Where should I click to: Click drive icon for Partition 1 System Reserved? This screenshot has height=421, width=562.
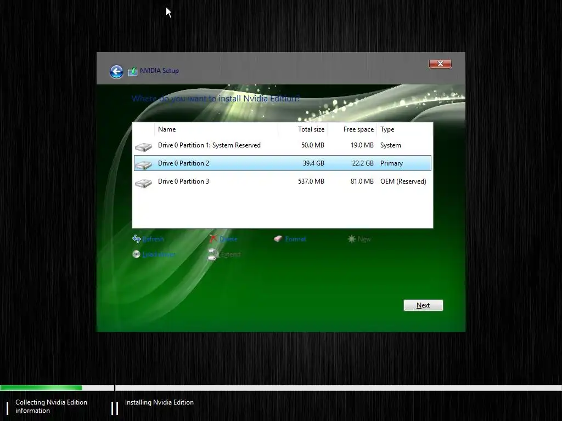144,147
